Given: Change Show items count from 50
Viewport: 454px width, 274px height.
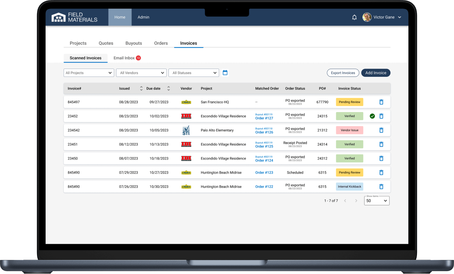Looking at the screenshot, I should 376,200.
